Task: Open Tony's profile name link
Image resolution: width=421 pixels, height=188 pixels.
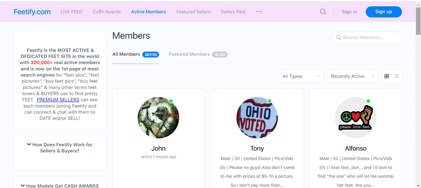Action: [x=257, y=148]
